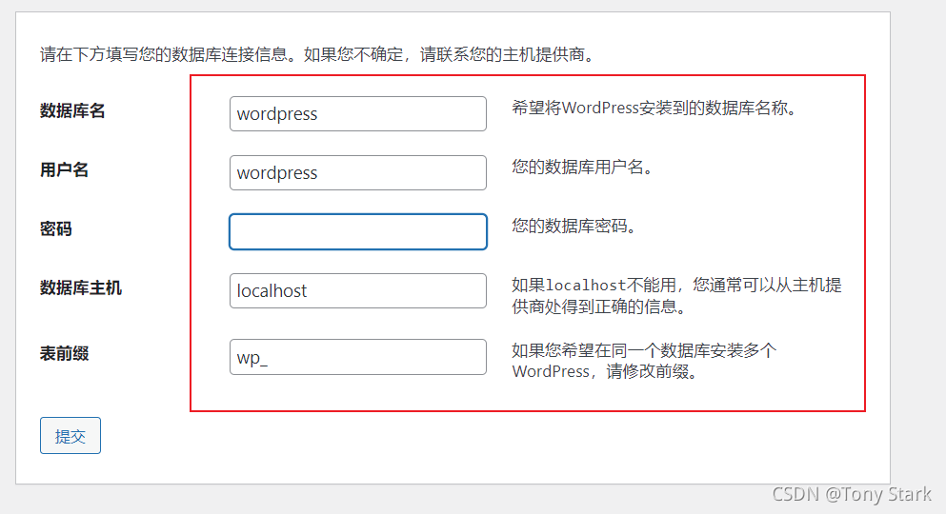The height and width of the screenshot is (514, 946).
Task: Click the 密码 label
Action: click(x=55, y=229)
